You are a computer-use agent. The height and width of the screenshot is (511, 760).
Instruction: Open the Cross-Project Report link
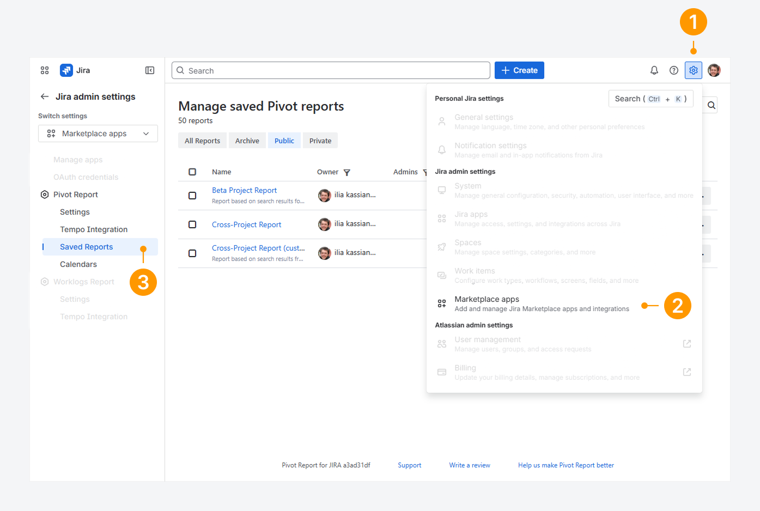246,224
